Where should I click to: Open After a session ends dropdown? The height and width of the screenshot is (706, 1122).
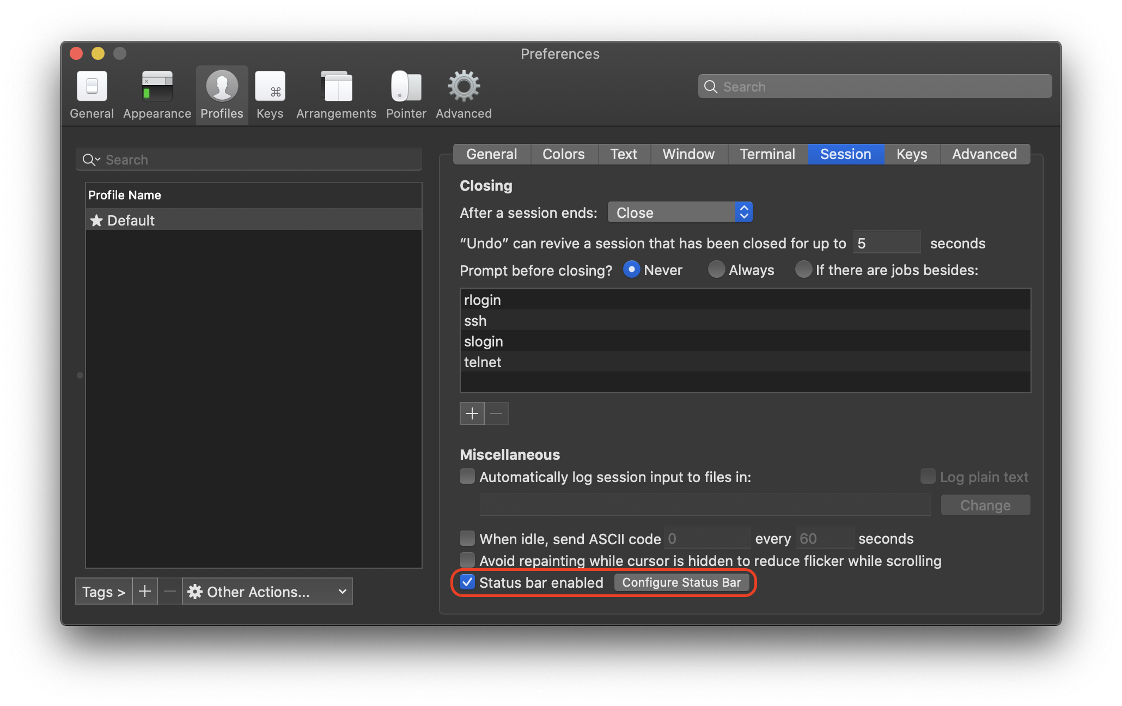(x=680, y=212)
